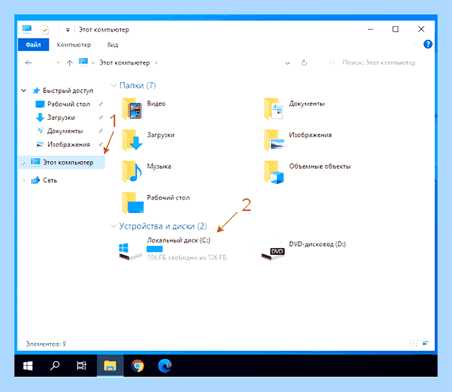Unpin Загрузки via its pin icon
Image resolution: width=452 pixels, height=392 pixels.
[101, 118]
